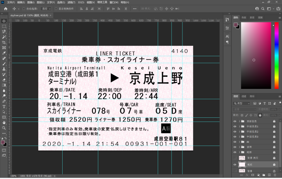Image resolution: width=282 pixels, height=179 pixels.
Task: Open the 滤镜(T) menu
Action: pos(71,2)
